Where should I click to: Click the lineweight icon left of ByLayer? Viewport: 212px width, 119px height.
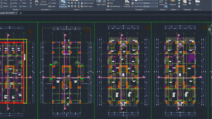(x=133, y=3)
